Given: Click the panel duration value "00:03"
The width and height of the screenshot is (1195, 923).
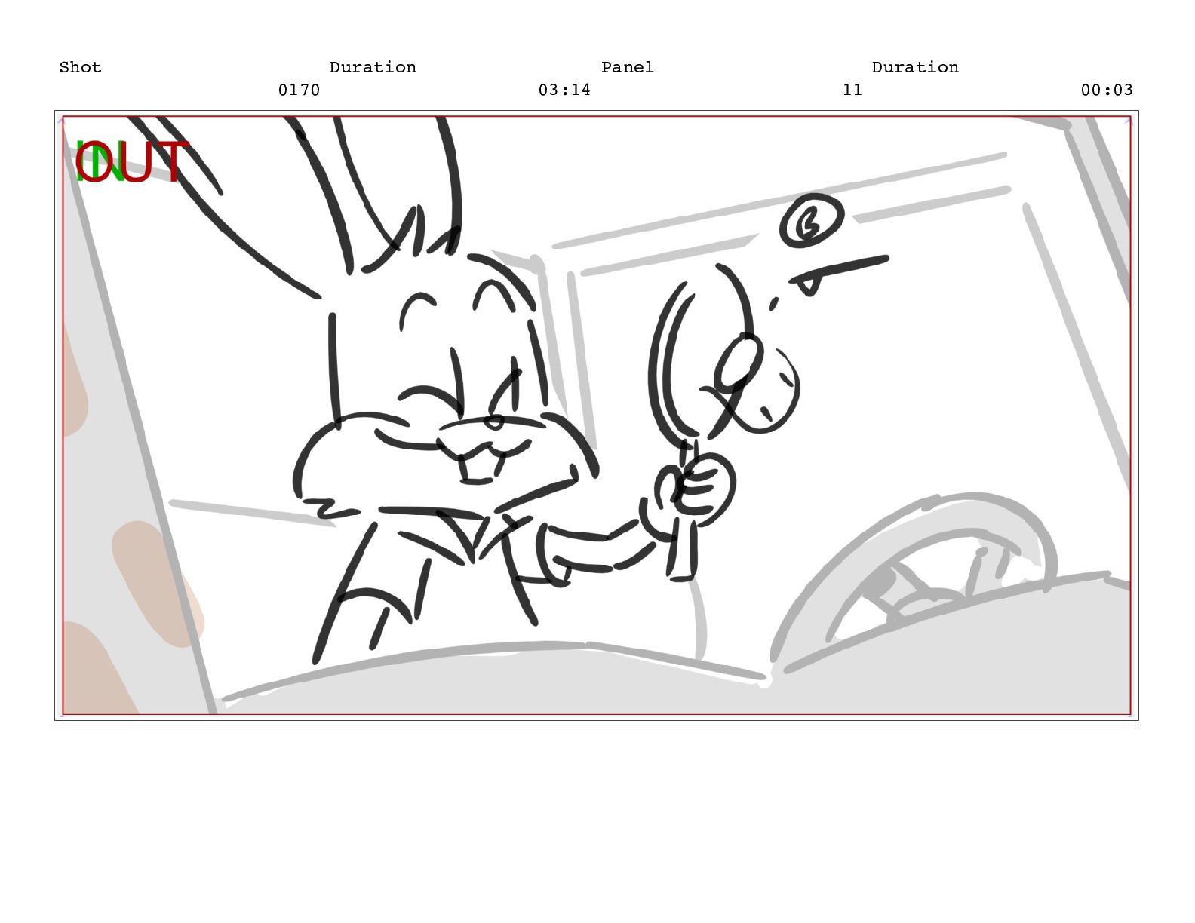Looking at the screenshot, I should [x=1107, y=90].
